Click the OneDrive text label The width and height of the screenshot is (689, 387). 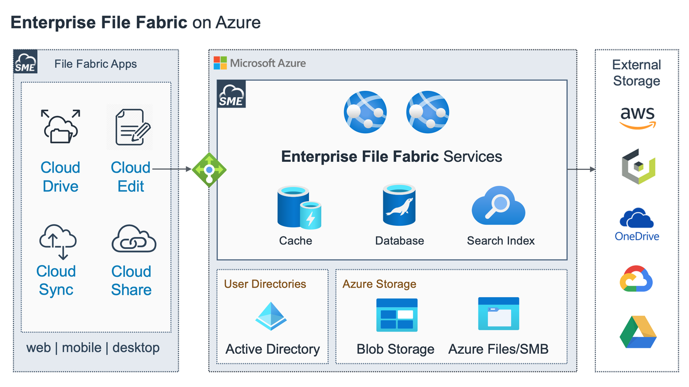637,236
